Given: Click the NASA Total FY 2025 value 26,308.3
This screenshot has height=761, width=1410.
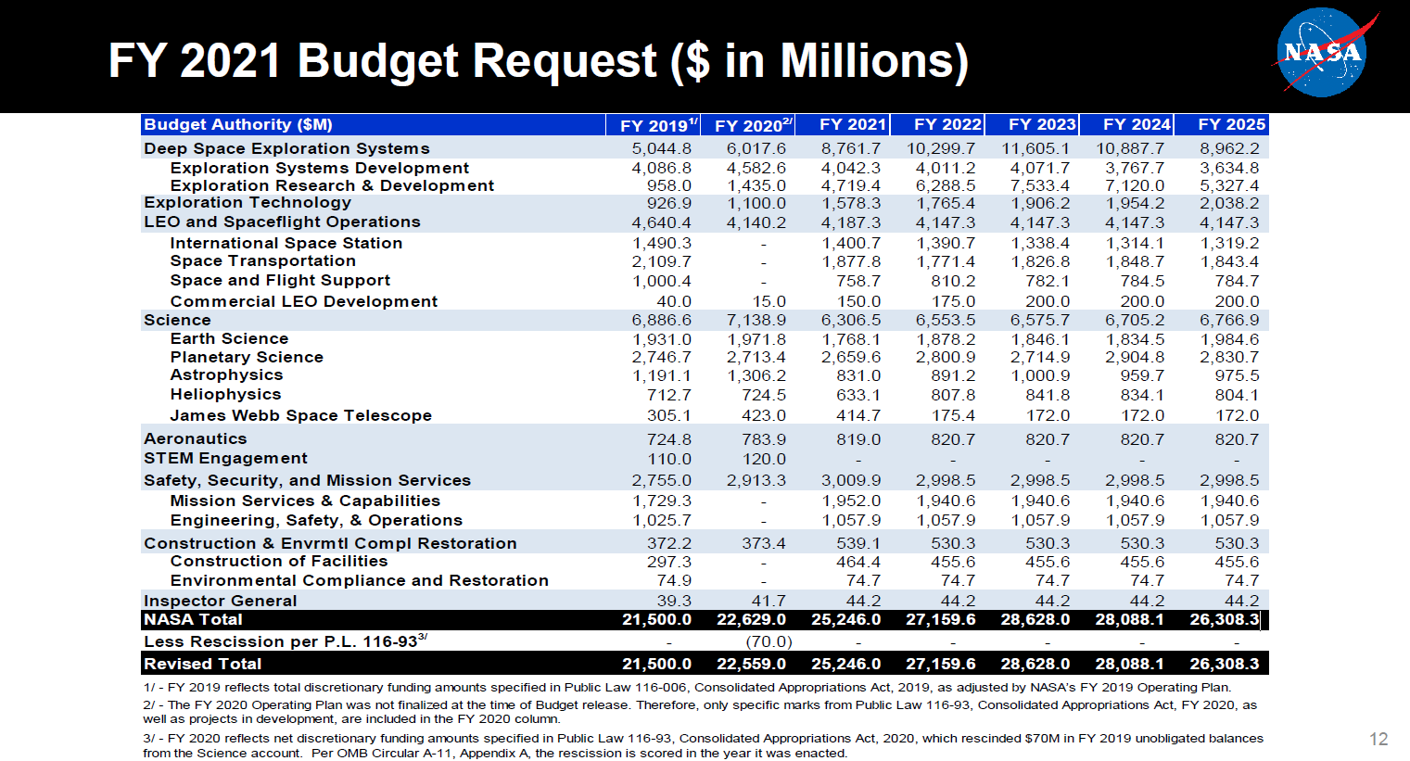Looking at the screenshot, I should [x=1224, y=619].
